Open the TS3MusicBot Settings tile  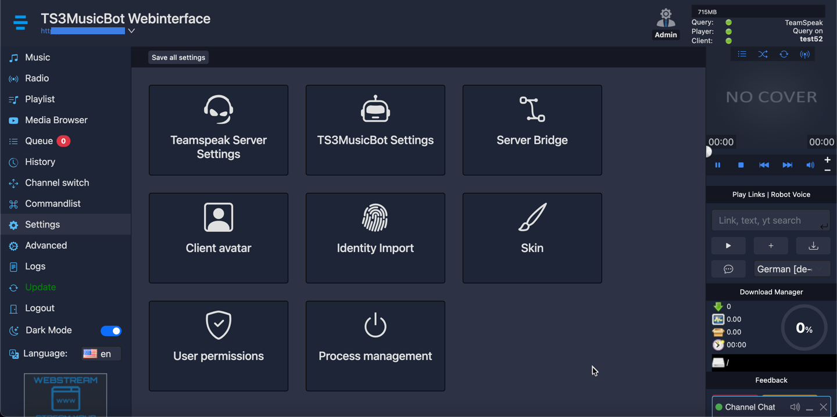pos(375,130)
